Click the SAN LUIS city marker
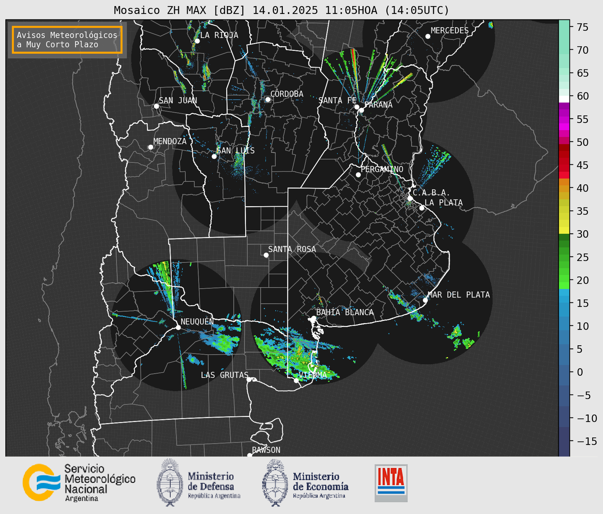Screen dimensions: 603x514 (214, 157)
